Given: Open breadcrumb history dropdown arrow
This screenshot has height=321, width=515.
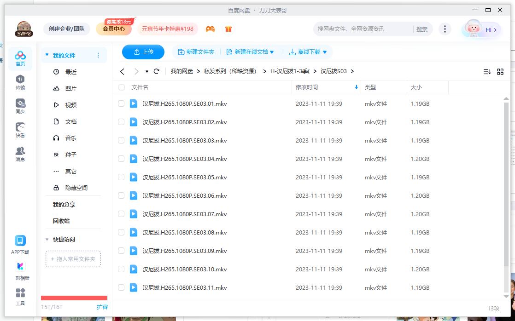Looking at the screenshot, I should 148,71.
